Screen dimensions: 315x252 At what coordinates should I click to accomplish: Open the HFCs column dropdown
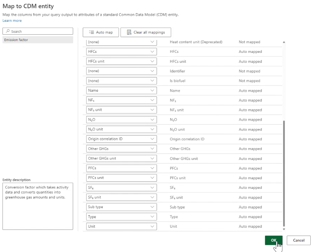[x=122, y=52]
